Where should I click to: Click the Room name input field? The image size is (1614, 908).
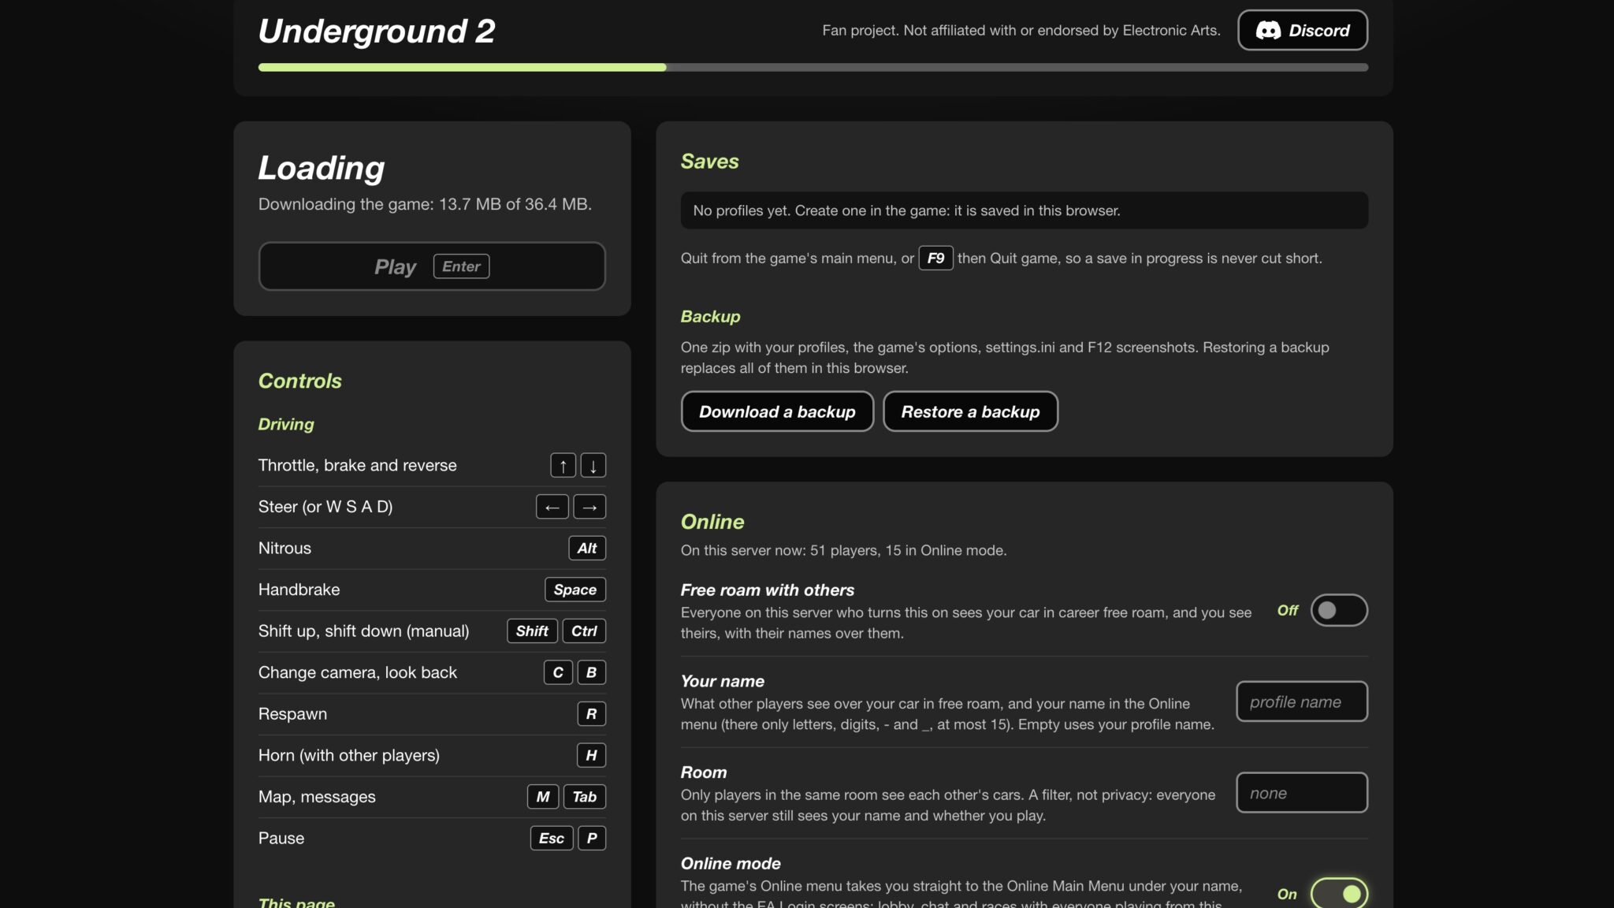1302,793
